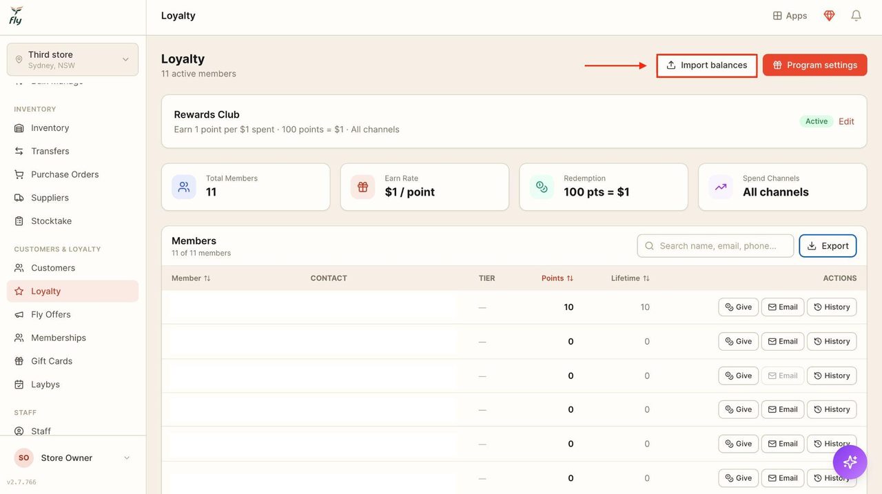This screenshot has width=882, height=494.
Task: Select Loyalty in sidebar
Action: [x=72, y=291]
